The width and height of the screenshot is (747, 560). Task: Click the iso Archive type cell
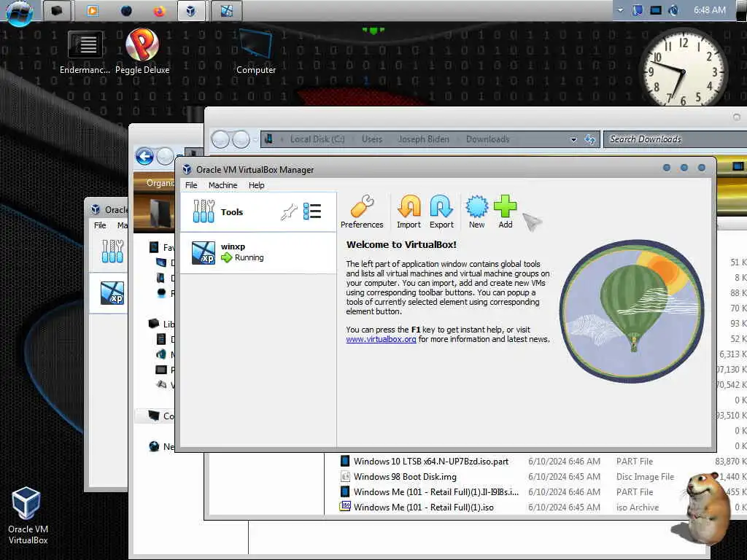[638, 507]
